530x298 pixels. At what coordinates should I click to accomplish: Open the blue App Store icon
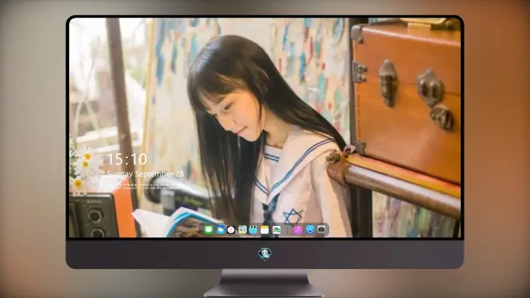coord(310,230)
